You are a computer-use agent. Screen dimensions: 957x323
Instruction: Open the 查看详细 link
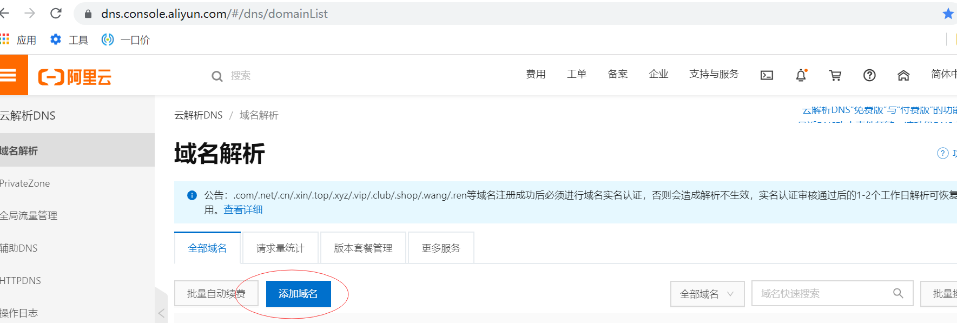pyautogui.click(x=243, y=209)
